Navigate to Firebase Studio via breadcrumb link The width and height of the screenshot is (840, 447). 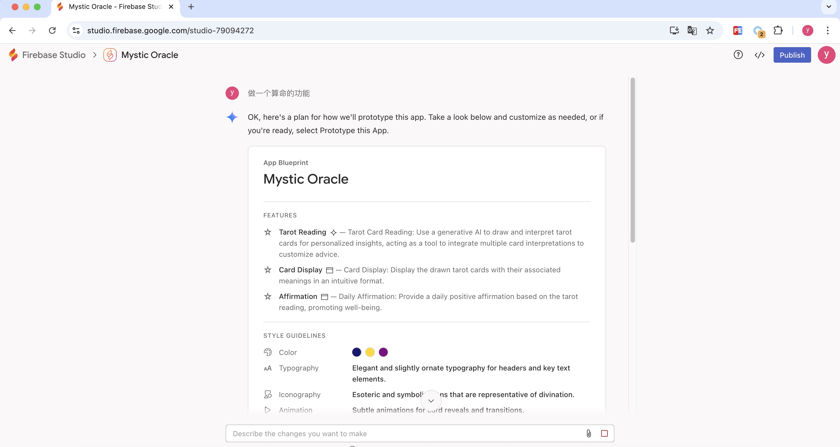coord(53,55)
